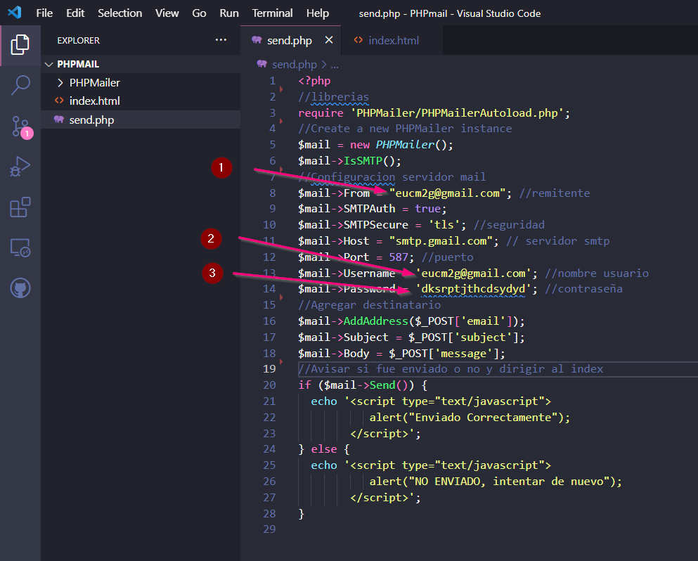Collapse the PHPMAIL workspace folder
698x561 pixels.
[x=49, y=64]
